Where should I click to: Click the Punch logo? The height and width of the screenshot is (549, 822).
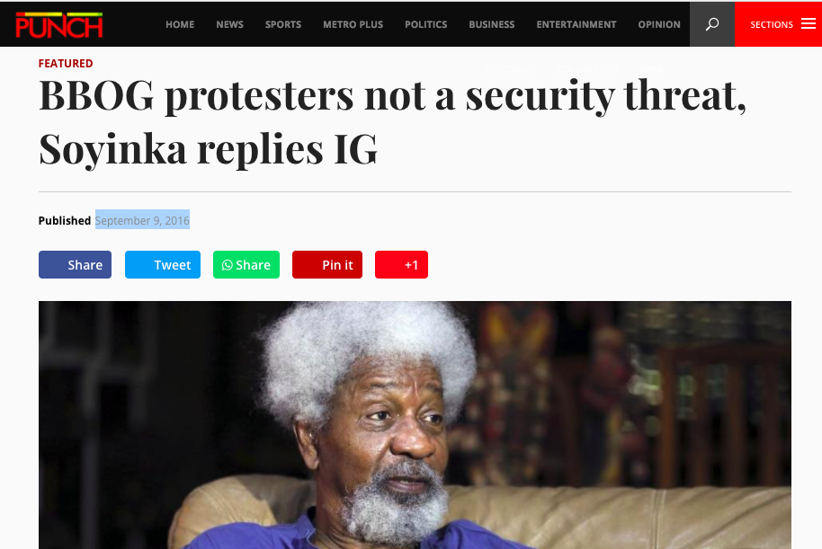click(59, 24)
